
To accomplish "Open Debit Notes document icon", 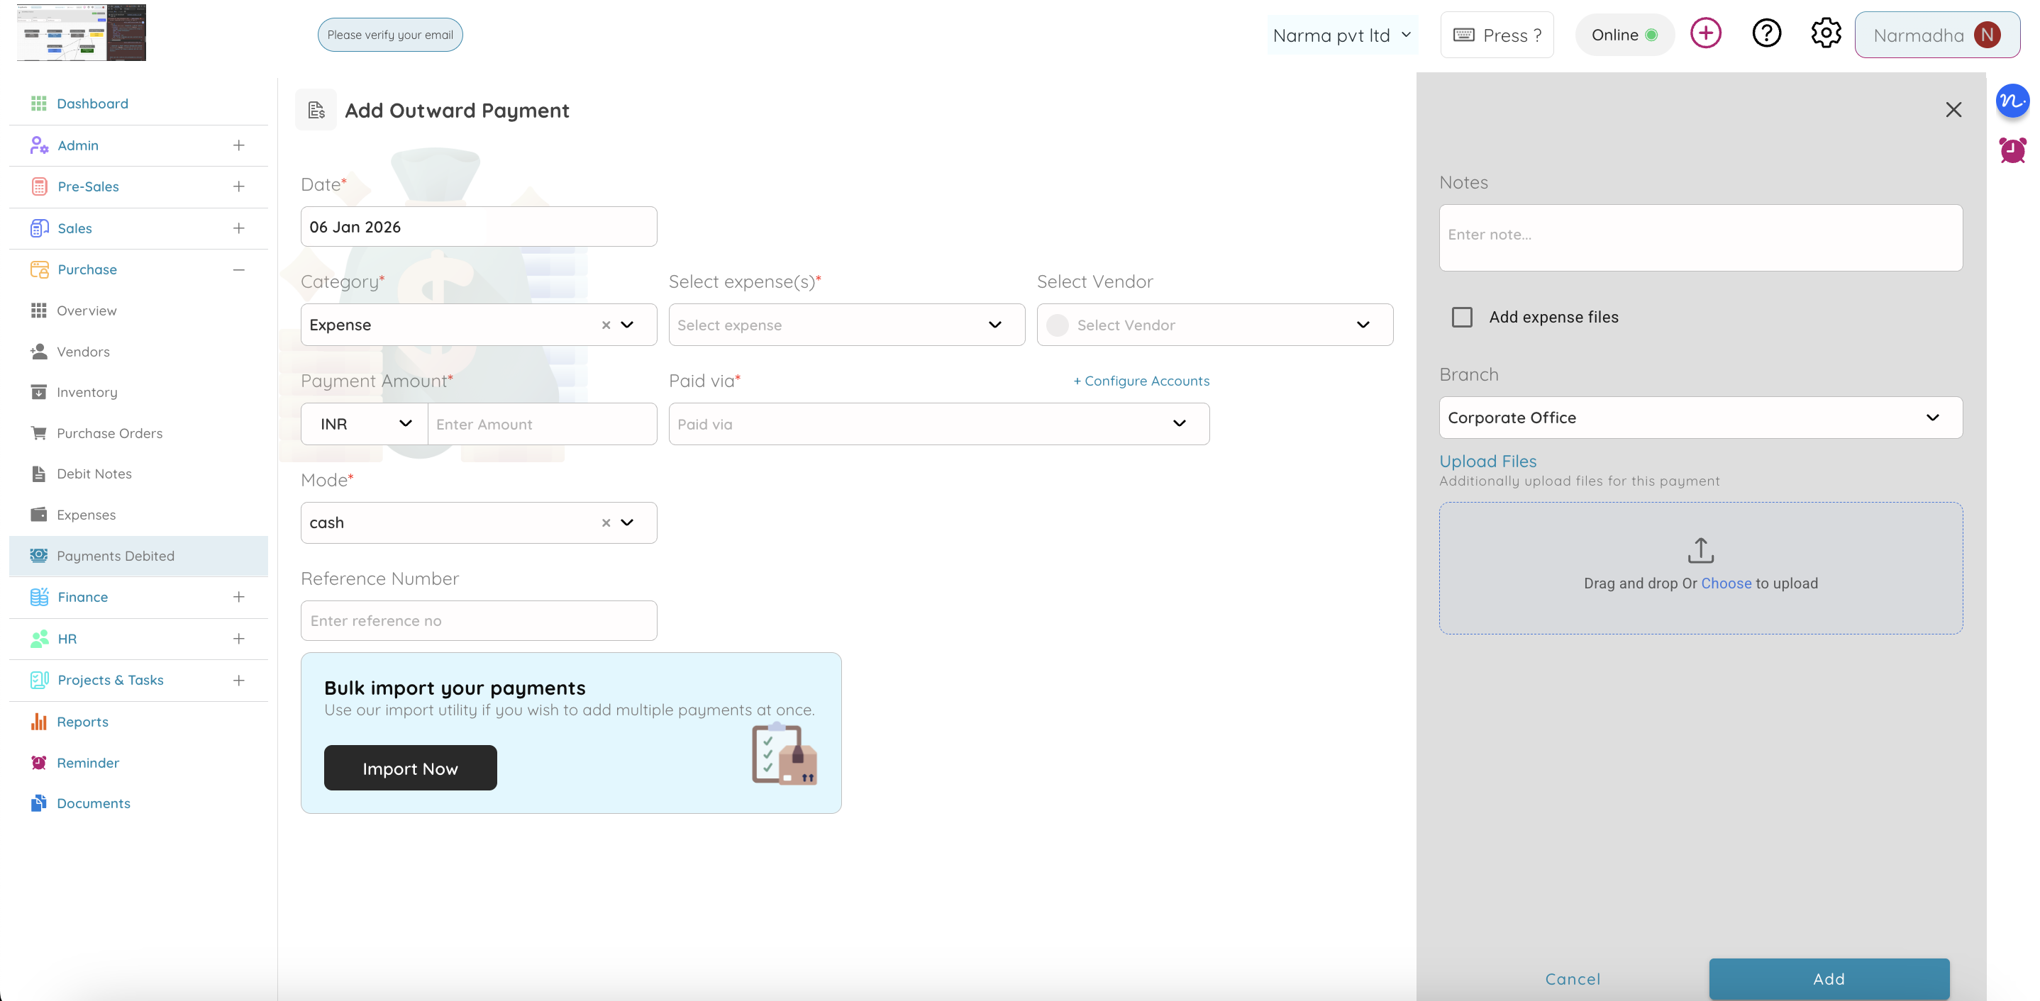I will point(39,473).
